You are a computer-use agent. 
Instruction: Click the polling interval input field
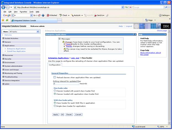pos(66,84)
